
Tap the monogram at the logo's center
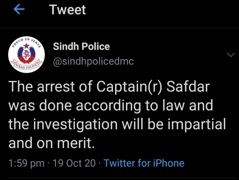pos(26,55)
